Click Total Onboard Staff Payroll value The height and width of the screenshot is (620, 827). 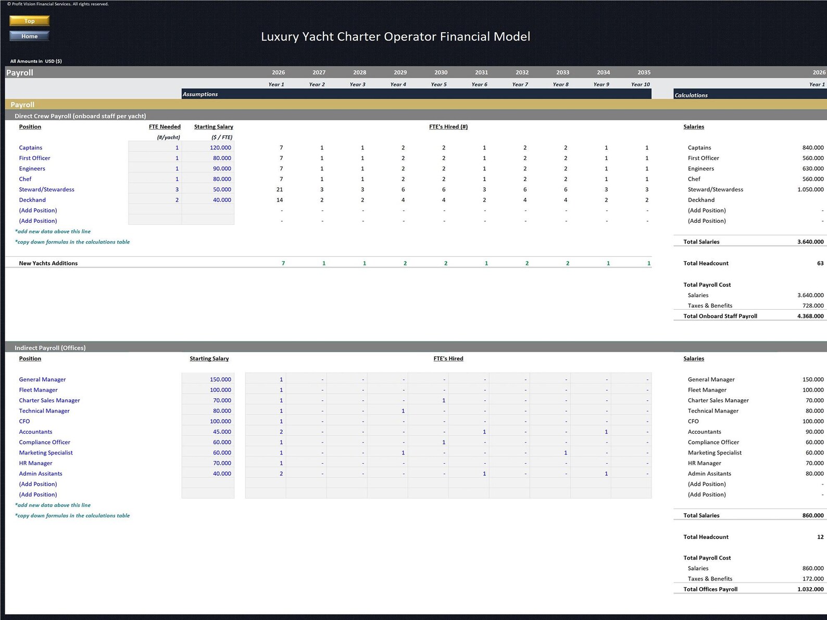(x=810, y=316)
